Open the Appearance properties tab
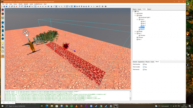Viewport: 193px width, 108px height. tap(141, 62)
